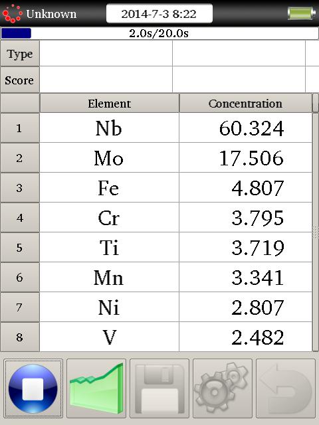Click the red dots Unknown status icon

point(12,13)
